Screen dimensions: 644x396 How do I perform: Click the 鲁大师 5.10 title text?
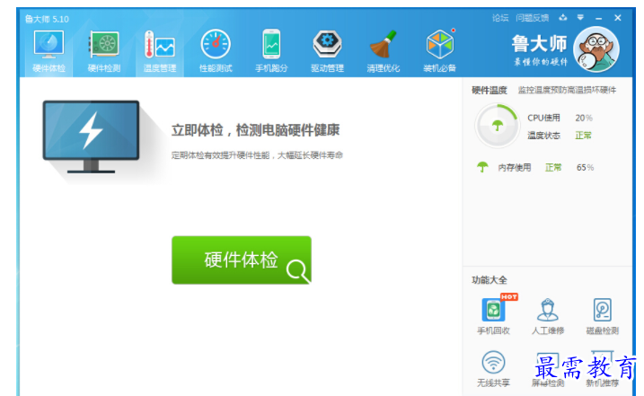click(x=47, y=19)
